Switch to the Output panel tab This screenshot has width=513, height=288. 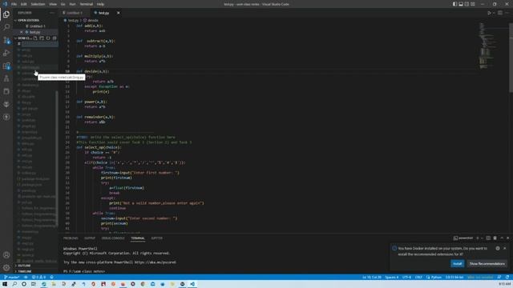(90, 238)
